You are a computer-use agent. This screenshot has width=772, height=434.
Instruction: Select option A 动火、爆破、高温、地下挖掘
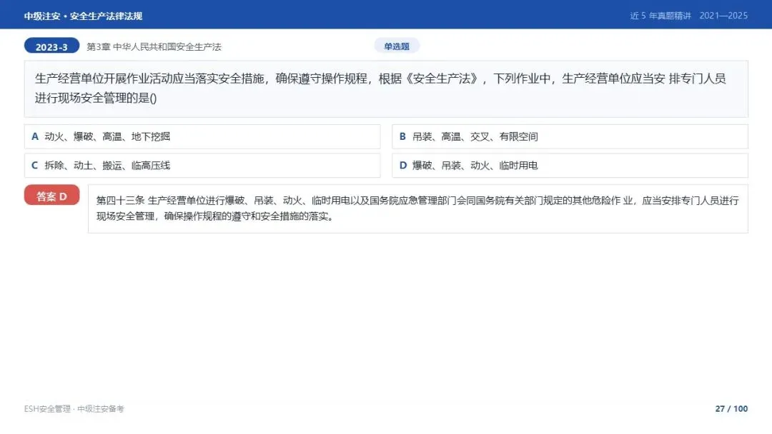(202, 136)
